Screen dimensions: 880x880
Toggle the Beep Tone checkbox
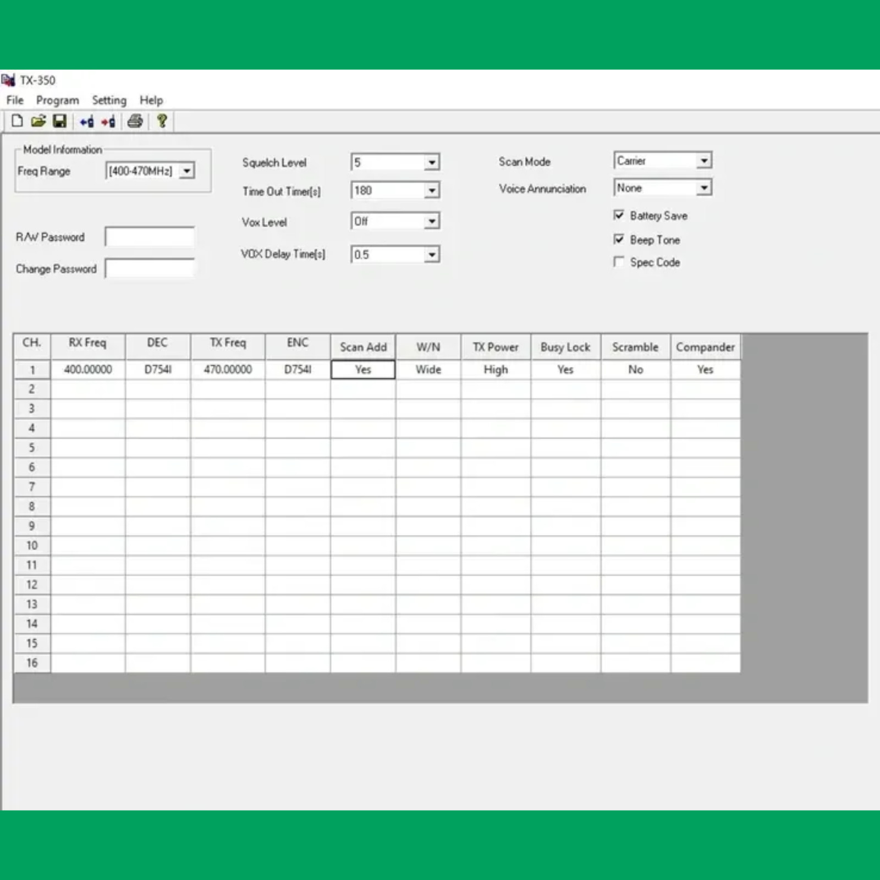(x=619, y=239)
